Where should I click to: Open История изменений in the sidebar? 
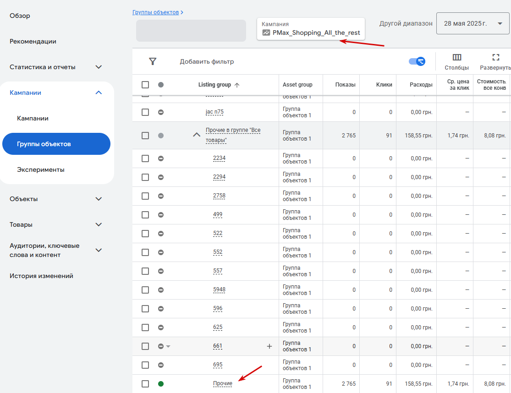coord(41,276)
